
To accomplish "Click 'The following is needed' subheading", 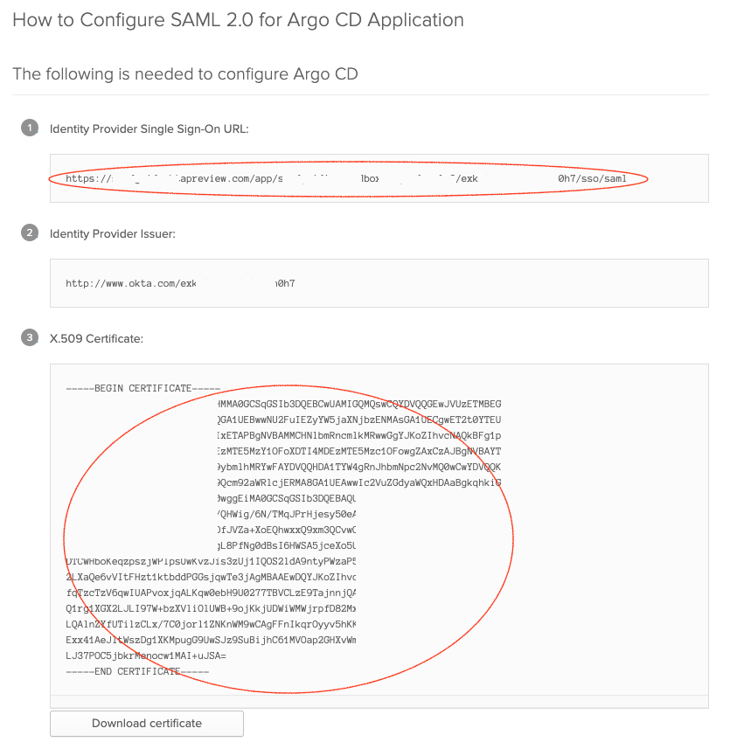I will pos(185,74).
